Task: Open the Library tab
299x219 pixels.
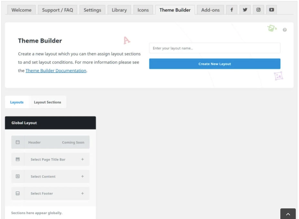Action: [119, 10]
